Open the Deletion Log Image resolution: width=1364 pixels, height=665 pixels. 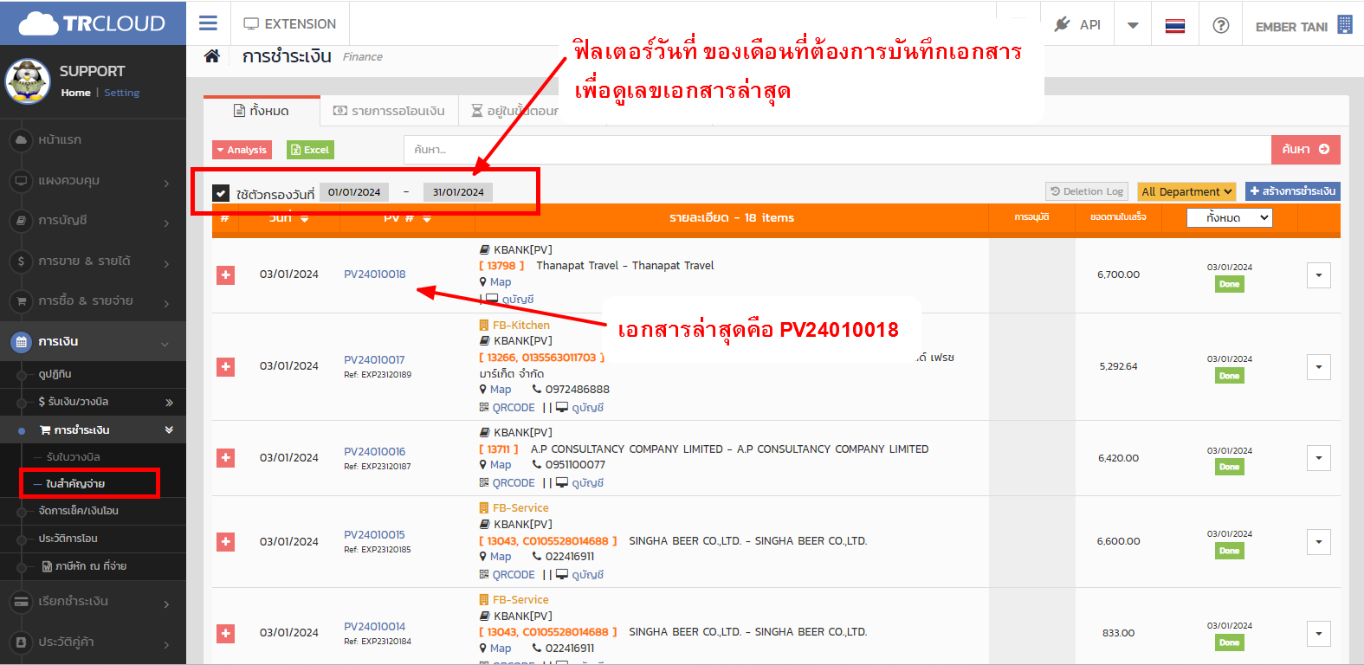[x=1087, y=191]
